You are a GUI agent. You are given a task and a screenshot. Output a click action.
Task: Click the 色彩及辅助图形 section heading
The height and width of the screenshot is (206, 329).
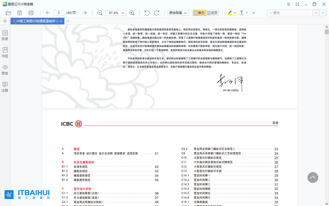84,162
